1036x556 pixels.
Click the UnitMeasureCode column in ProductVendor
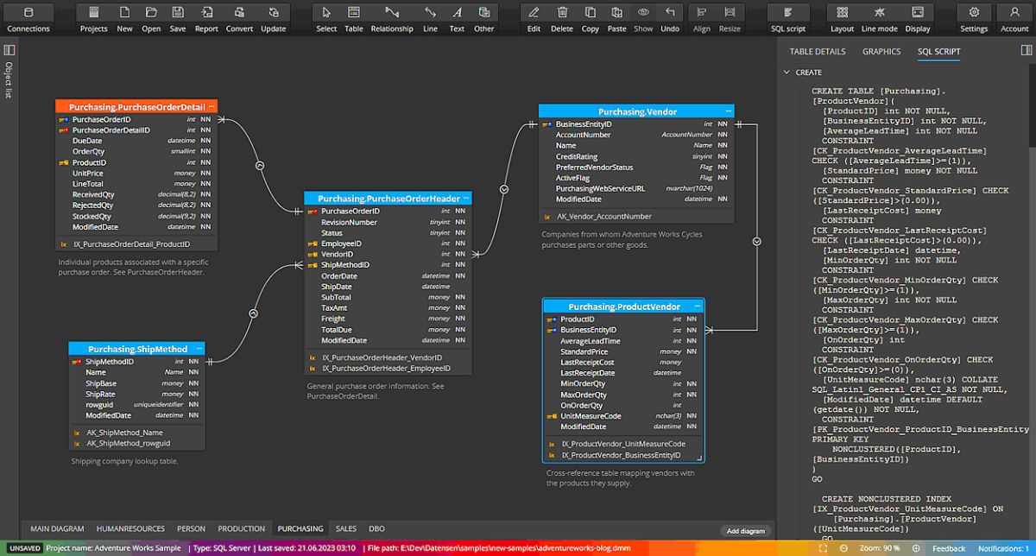[x=623, y=416]
